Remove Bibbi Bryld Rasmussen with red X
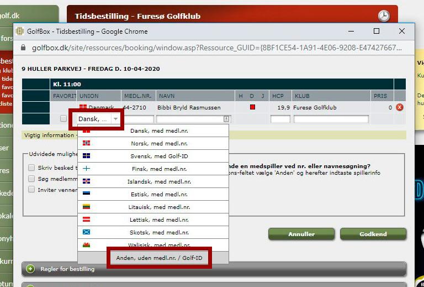424x287 pixels. coord(399,107)
